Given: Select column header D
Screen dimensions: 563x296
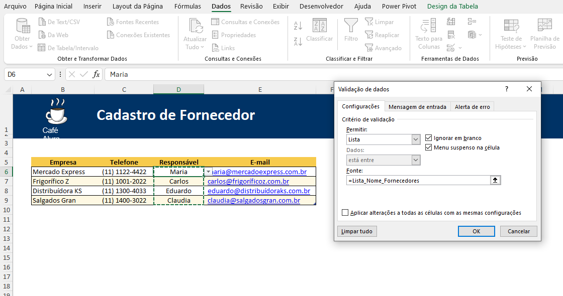Looking at the screenshot, I should 178,90.
